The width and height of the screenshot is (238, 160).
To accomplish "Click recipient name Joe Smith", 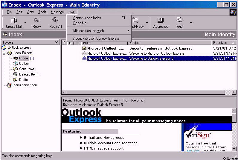I will 137,100.
